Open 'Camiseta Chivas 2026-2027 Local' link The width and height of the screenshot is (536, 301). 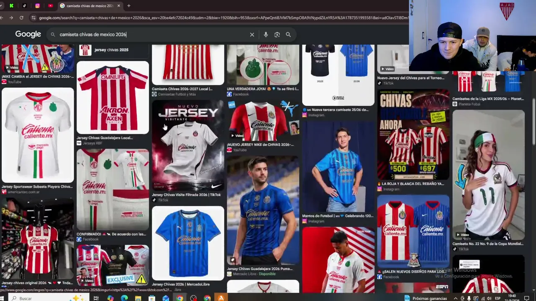click(182, 89)
